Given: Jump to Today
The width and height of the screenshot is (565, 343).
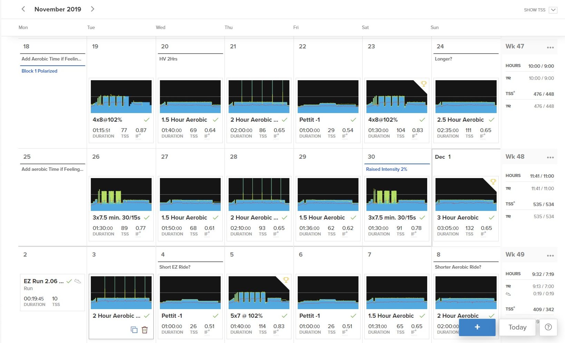Looking at the screenshot, I should pyautogui.click(x=517, y=327).
